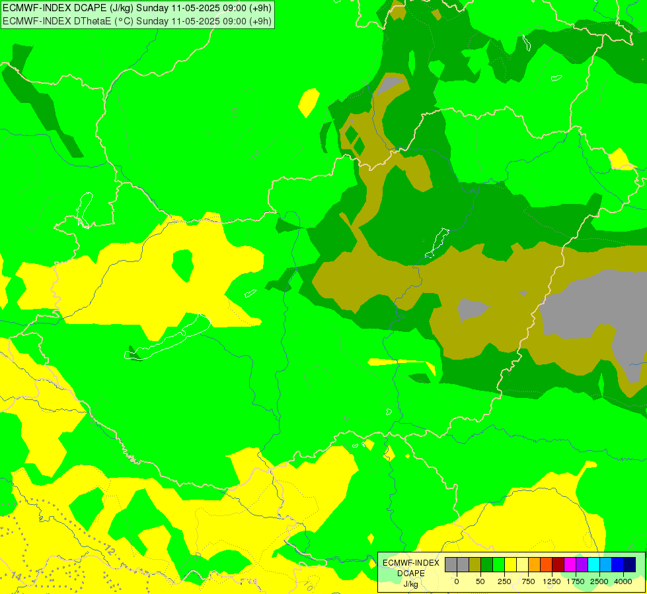Click the dark red legend swatch after 1250
The width and height of the screenshot is (647, 594).
558,564
